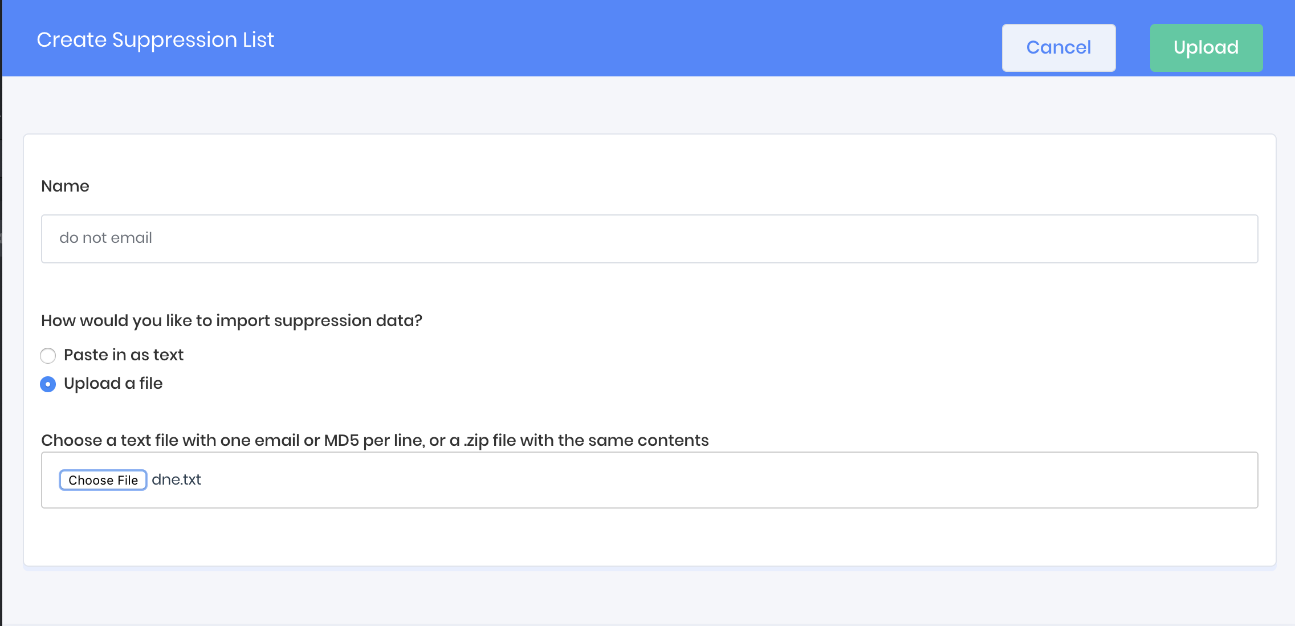Click the 'Name' field label
Screen dimensions: 1295x626
(65, 186)
